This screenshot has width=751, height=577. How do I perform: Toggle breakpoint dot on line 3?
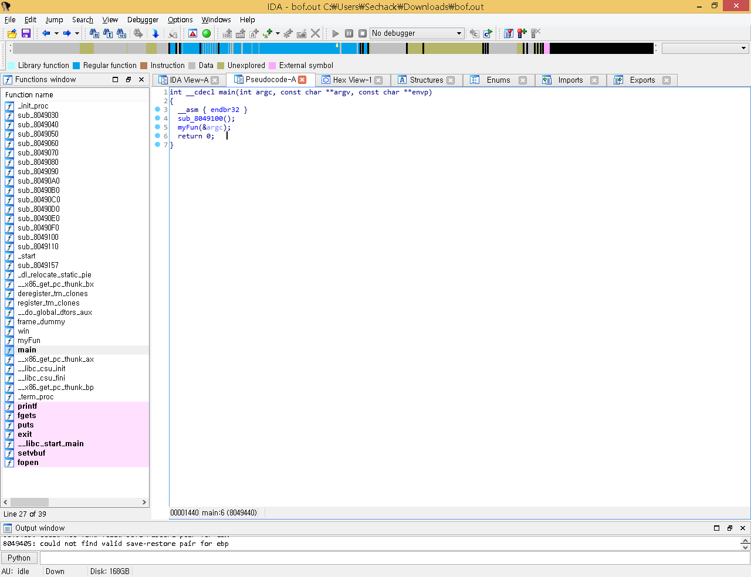157,109
